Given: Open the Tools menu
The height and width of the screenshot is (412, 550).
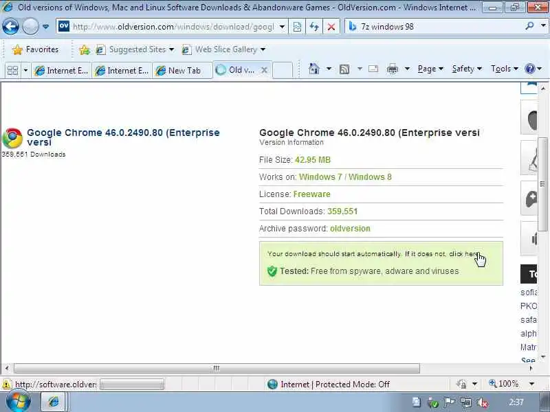Looking at the screenshot, I should pyautogui.click(x=504, y=69).
